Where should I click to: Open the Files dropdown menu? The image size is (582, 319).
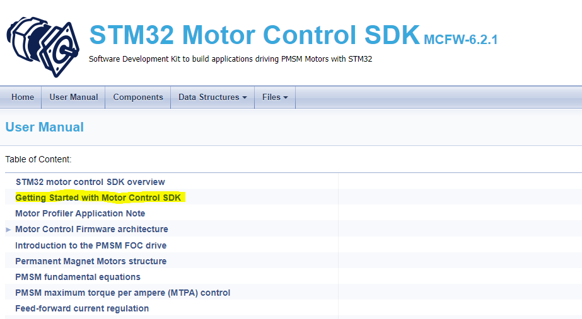pos(275,97)
